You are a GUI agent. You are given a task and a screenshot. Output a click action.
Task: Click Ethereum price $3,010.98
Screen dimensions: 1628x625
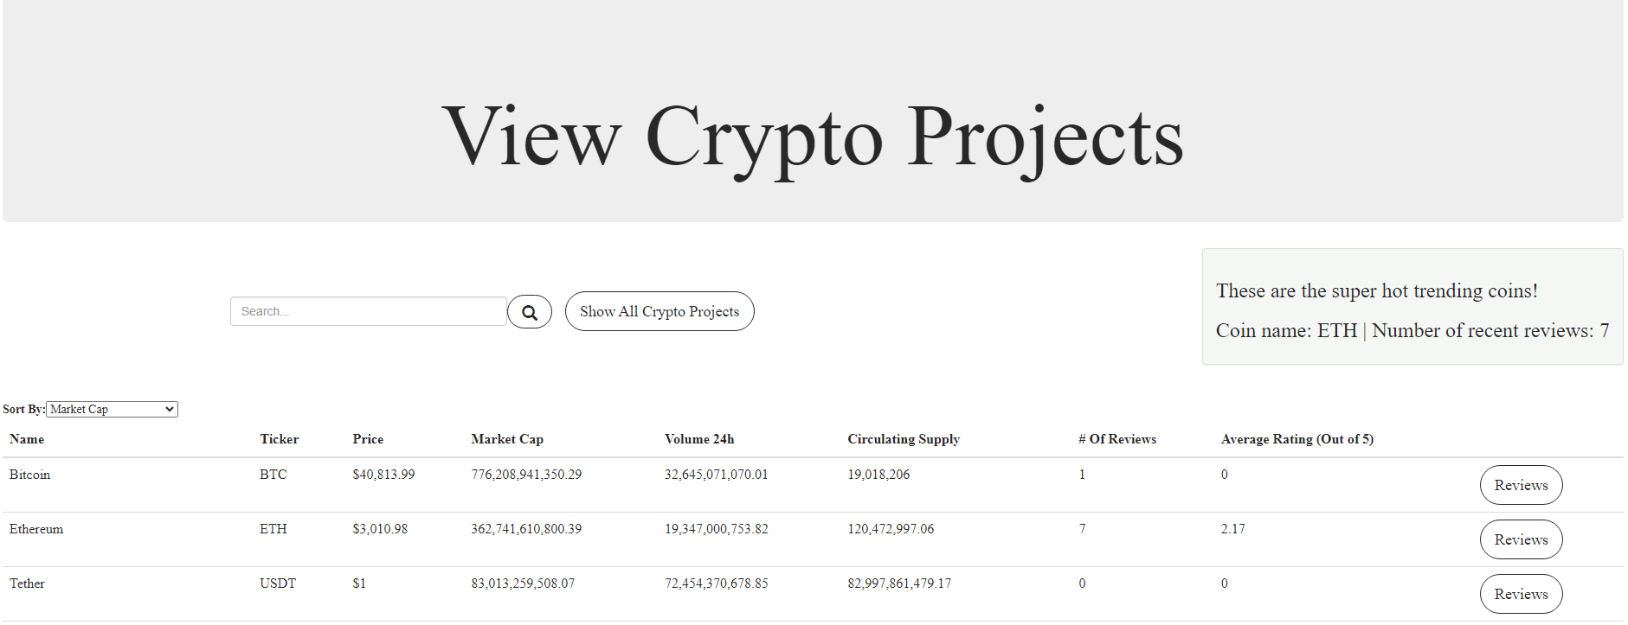point(380,529)
